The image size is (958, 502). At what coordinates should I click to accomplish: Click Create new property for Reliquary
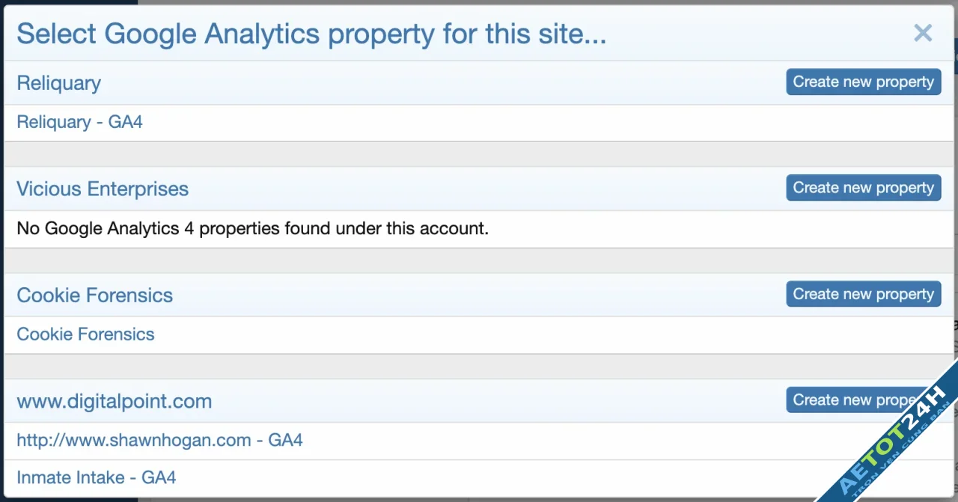tap(863, 82)
